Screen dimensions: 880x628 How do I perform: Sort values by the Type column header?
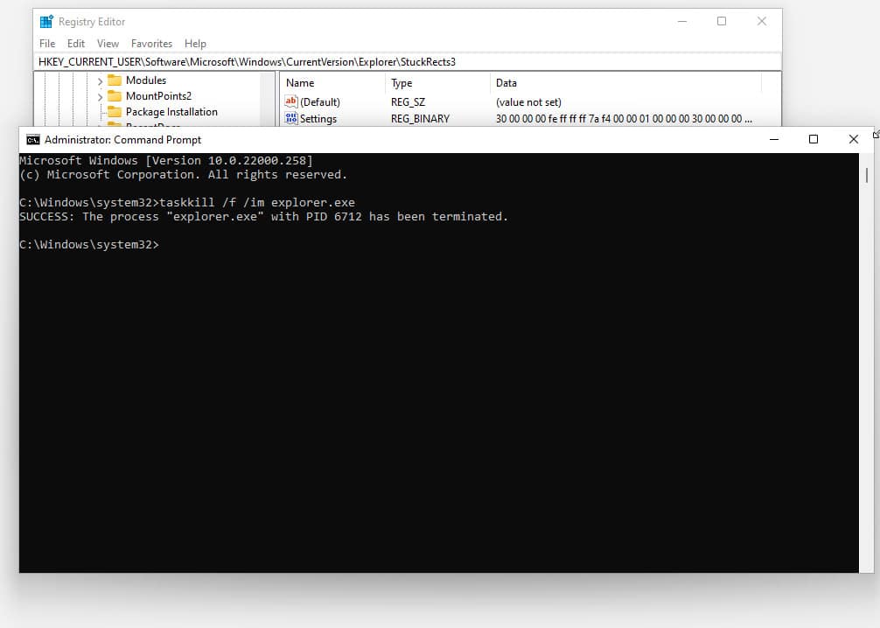(x=401, y=82)
